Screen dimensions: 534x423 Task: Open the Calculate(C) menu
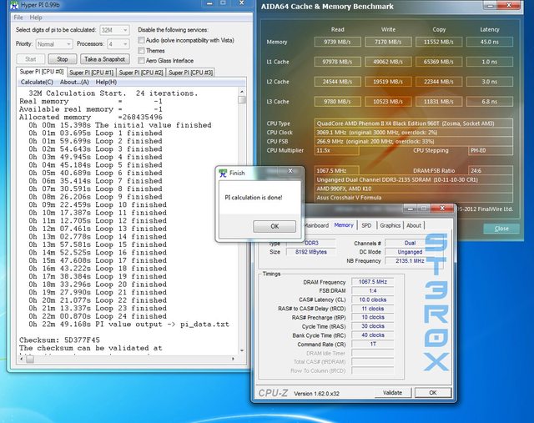[37, 82]
